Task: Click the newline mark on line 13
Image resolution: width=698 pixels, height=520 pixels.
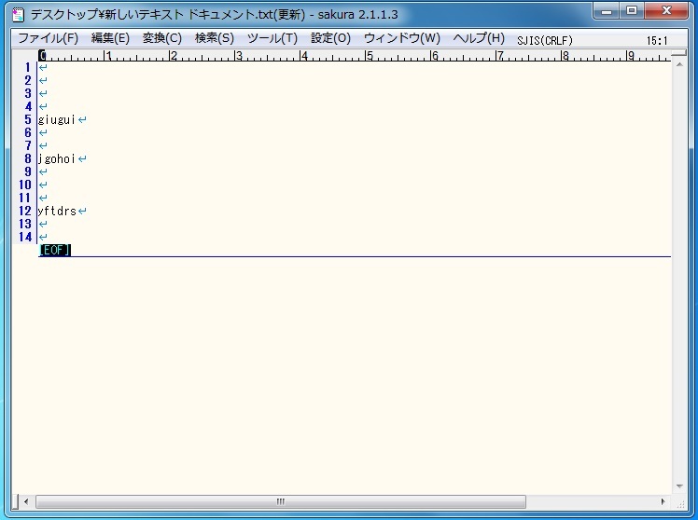Action: point(43,224)
